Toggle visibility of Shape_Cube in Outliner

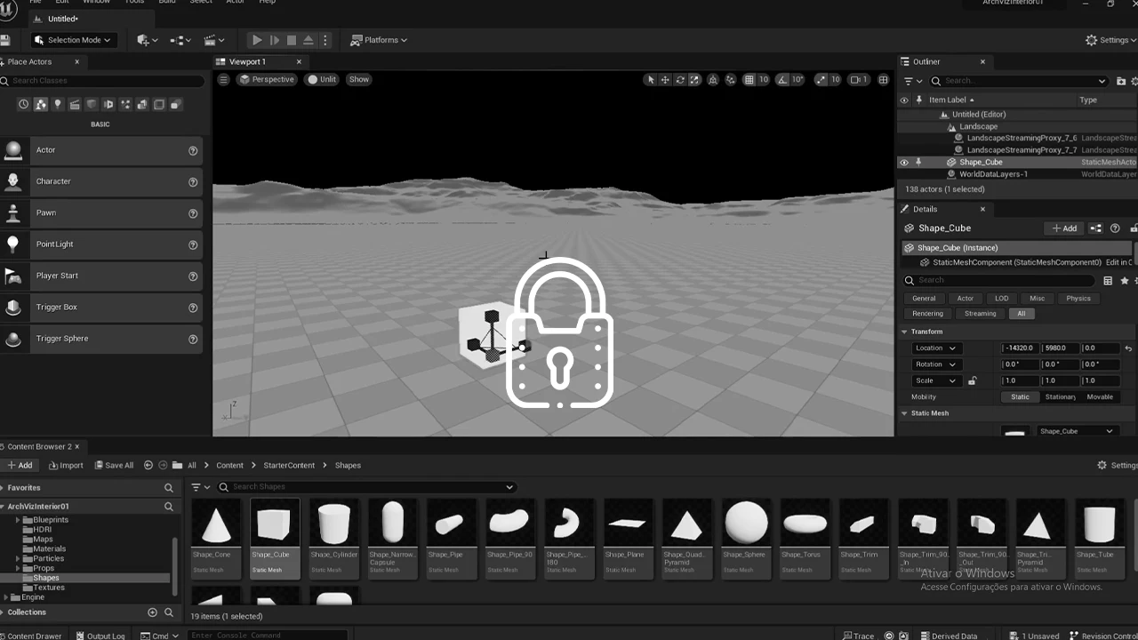[904, 163]
